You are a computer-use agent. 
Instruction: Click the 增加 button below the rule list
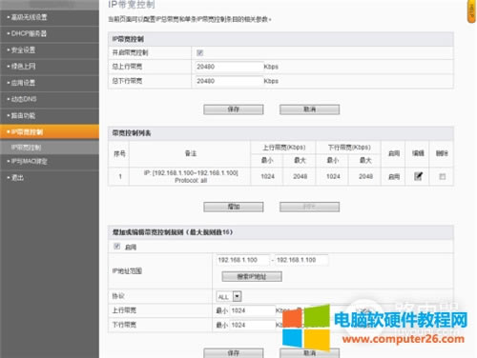coord(234,207)
